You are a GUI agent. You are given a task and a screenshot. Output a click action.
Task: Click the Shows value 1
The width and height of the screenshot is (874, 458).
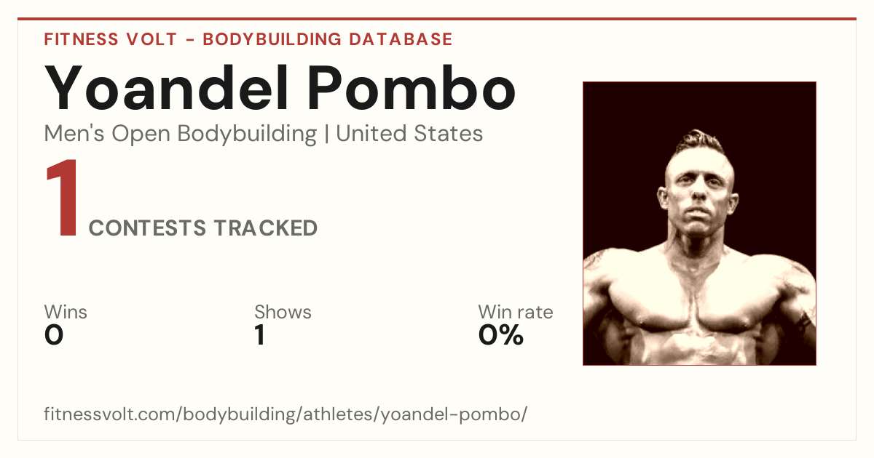(260, 335)
